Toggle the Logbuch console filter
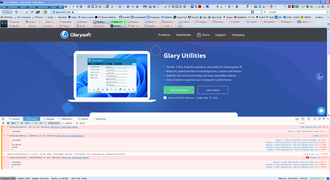Viewport: 330px width, 180px height. point(68,123)
